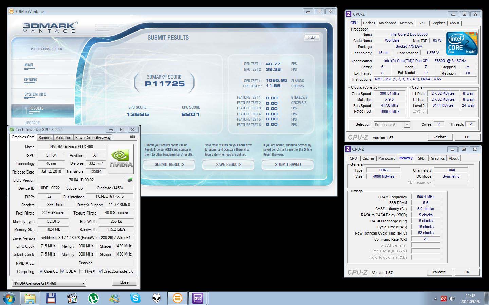489x305 pixels.
Task: Open About tab in top CPU-Z window
Action: [x=454, y=23]
